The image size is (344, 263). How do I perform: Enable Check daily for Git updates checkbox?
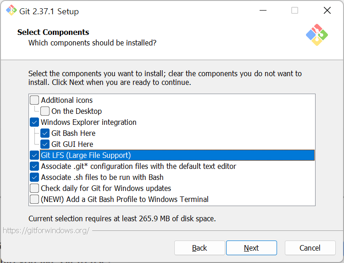click(x=34, y=188)
